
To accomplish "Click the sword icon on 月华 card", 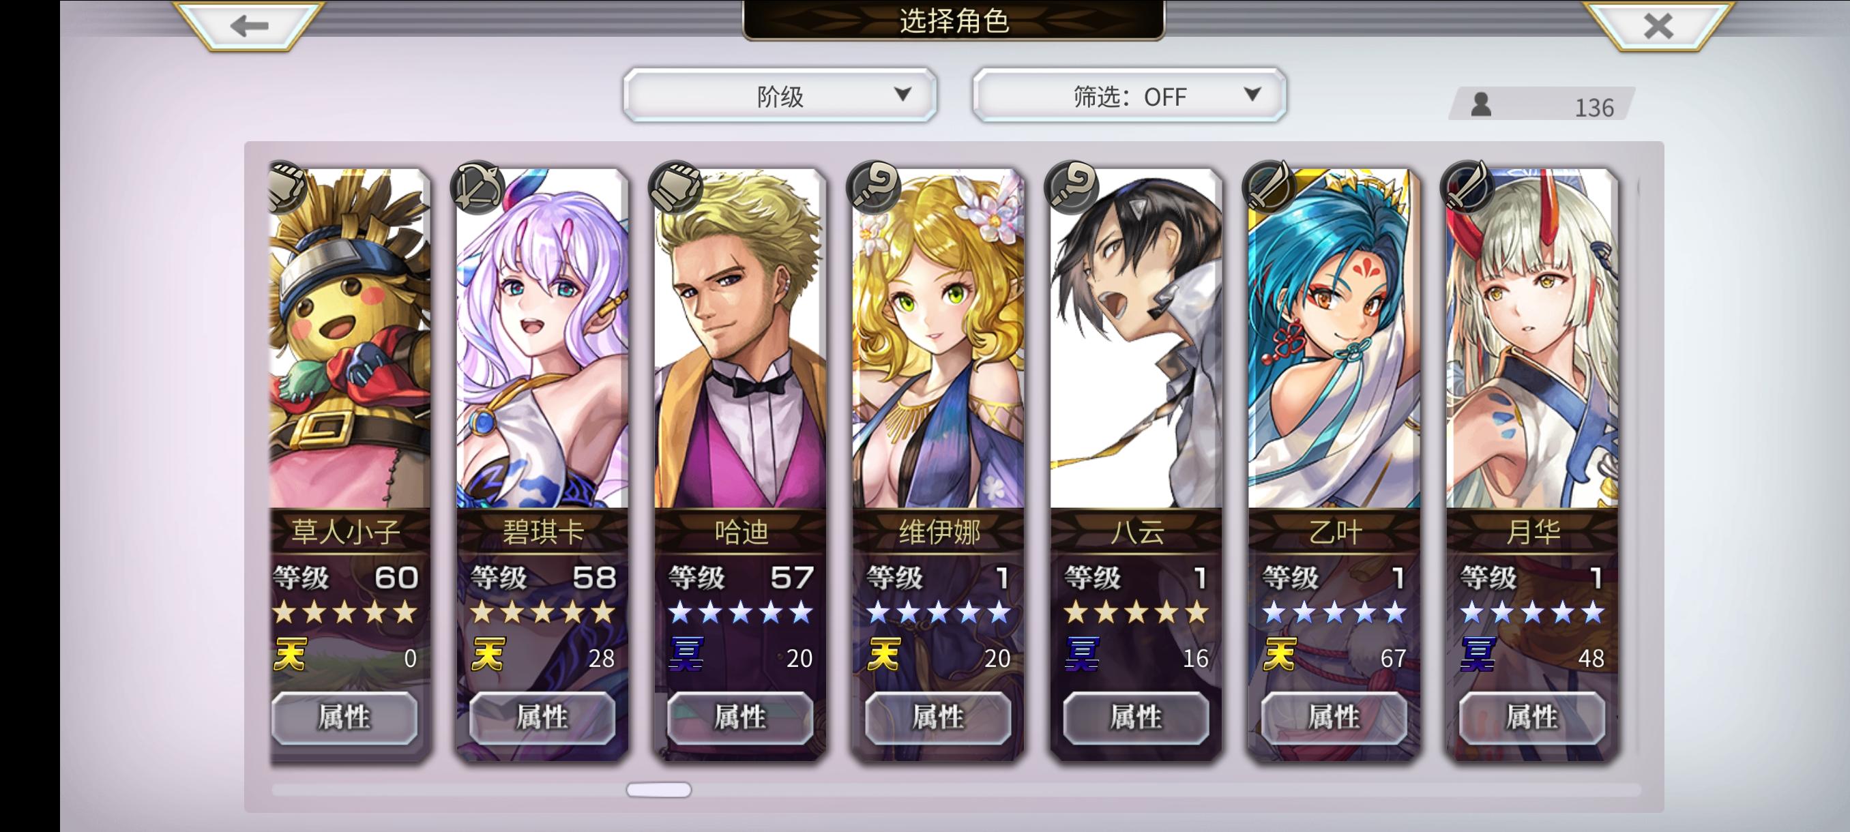I will point(1467,187).
